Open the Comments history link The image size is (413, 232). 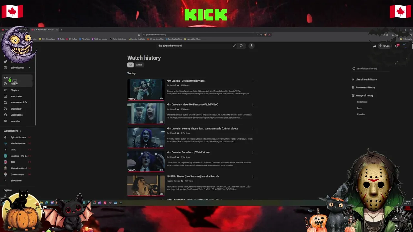[x=362, y=102]
